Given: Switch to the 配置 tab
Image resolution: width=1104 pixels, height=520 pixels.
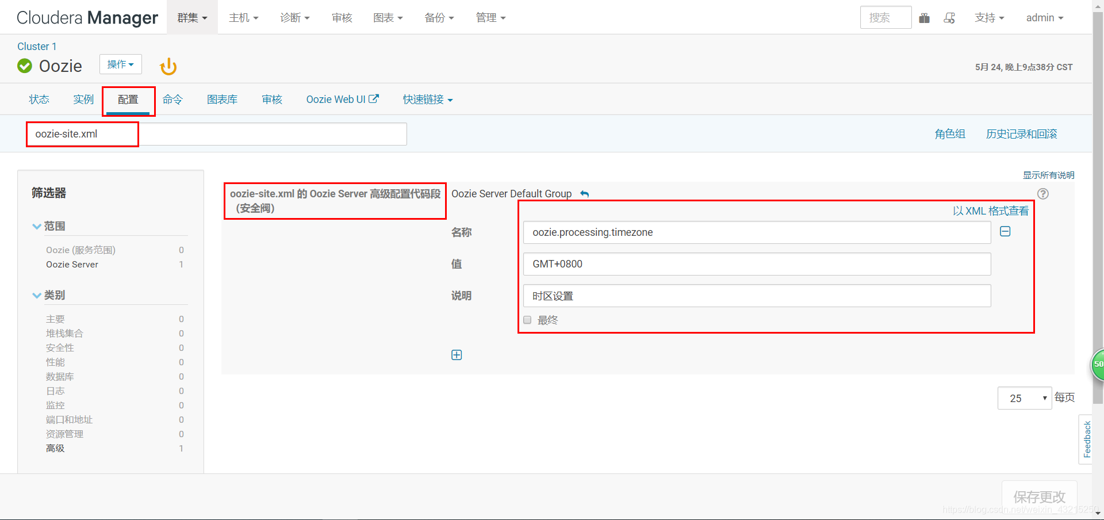Looking at the screenshot, I should pos(128,100).
